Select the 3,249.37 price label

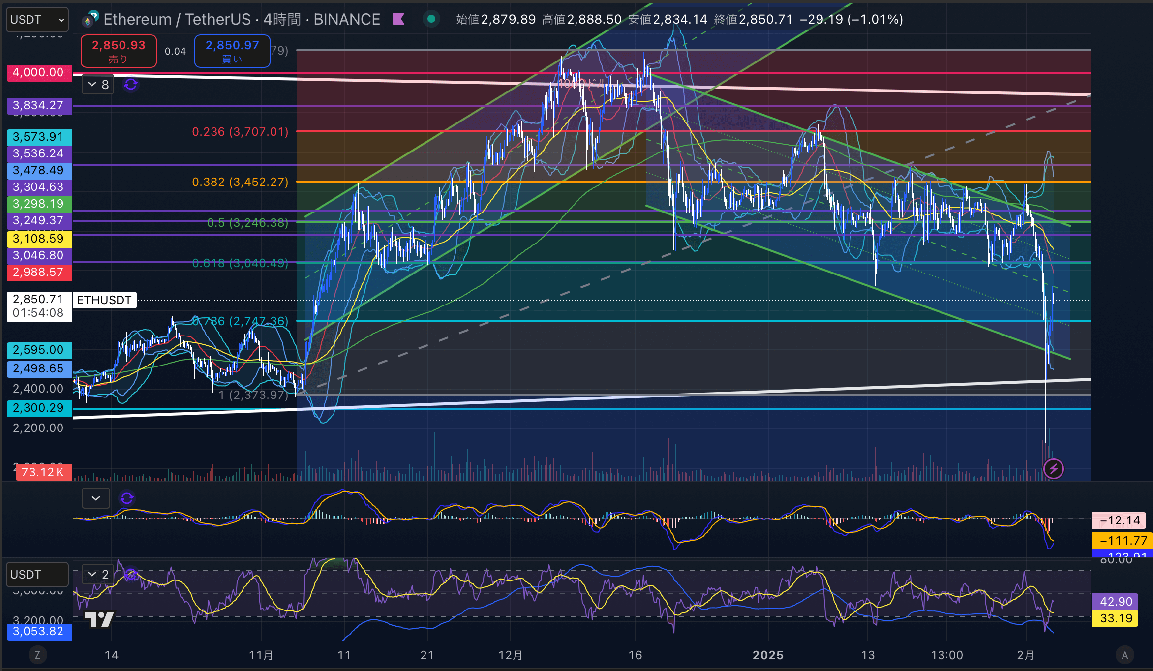tap(39, 220)
